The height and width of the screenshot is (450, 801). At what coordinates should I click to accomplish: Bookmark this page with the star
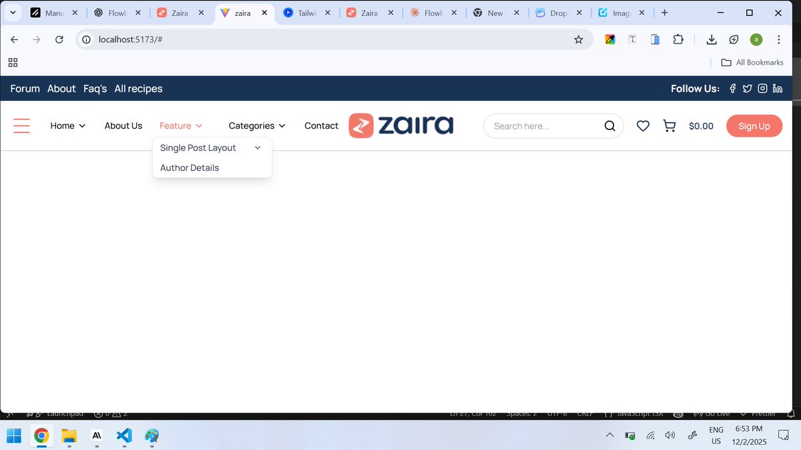[x=579, y=39]
